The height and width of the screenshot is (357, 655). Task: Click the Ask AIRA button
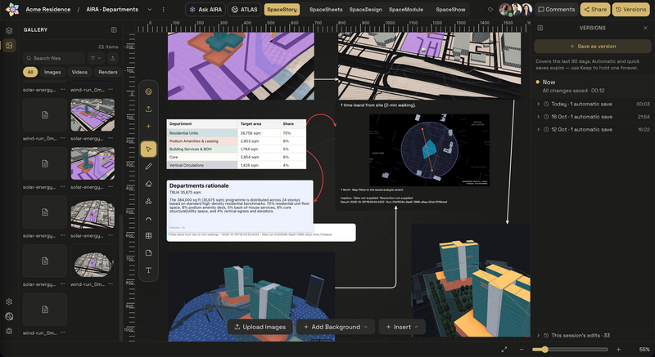(206, 9)
